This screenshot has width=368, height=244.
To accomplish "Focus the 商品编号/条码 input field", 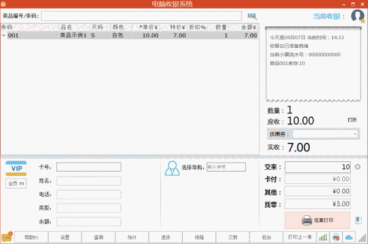I will (142, 16).
